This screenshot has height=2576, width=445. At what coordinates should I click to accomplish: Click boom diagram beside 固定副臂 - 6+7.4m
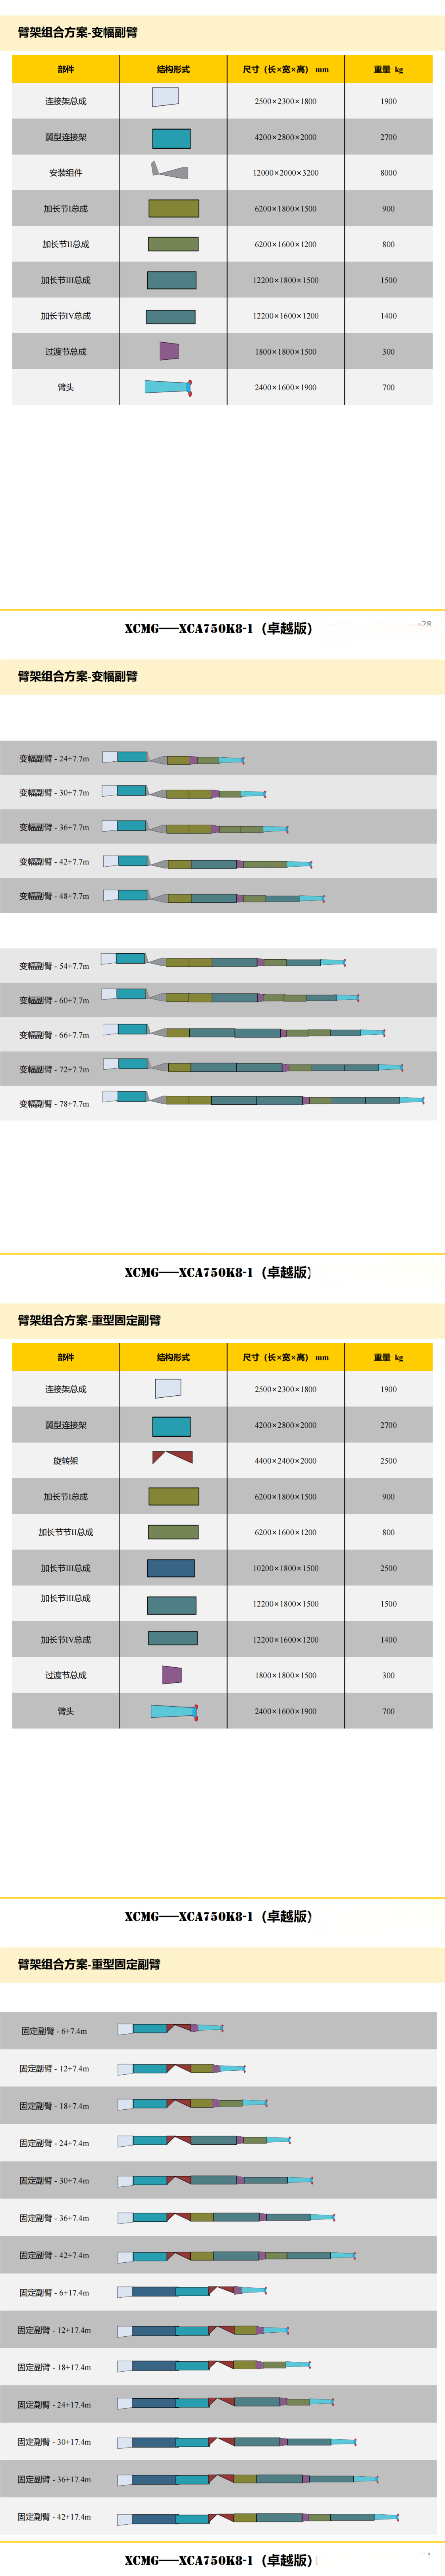click(171, 2029)
